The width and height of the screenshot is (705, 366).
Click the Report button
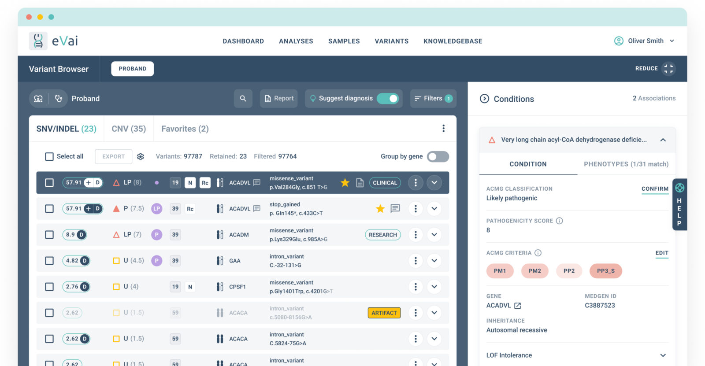pos(279,99)
